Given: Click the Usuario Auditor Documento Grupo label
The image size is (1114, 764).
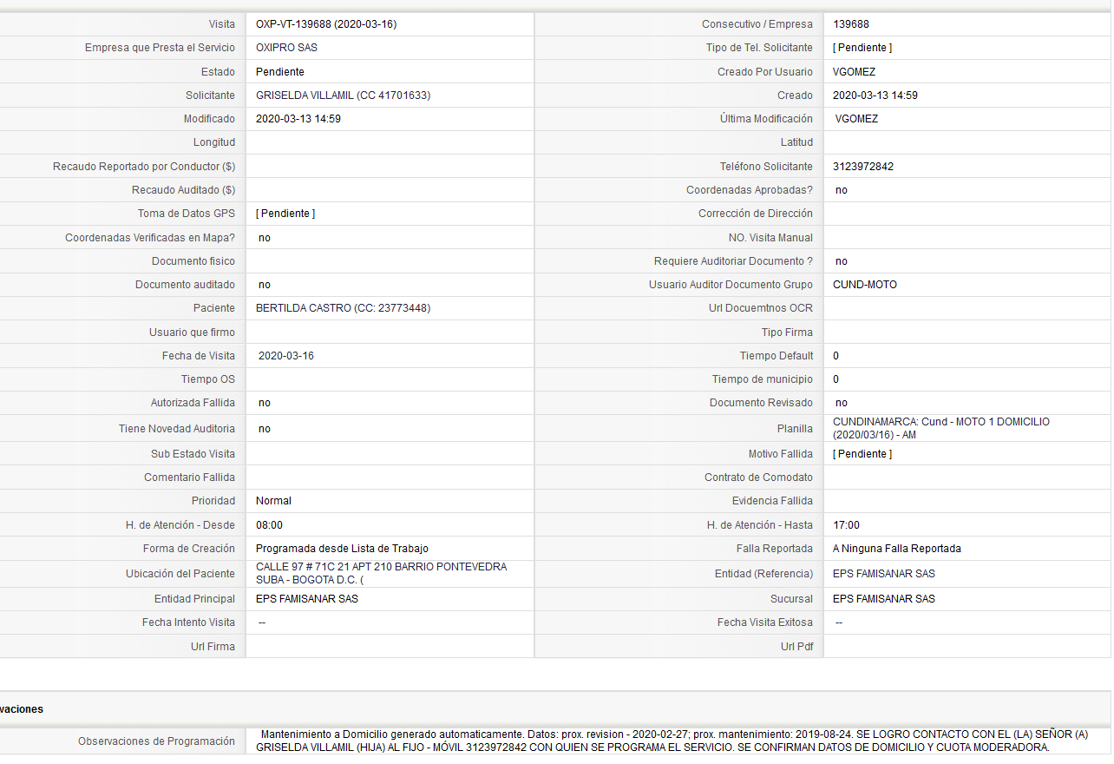Looking at the screenshot, I should [x=731, y=285].
